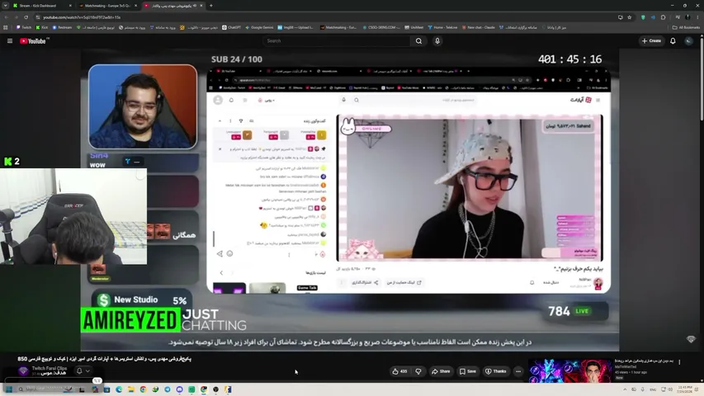Open the All Bookmarks folder
Image resolution: width=704 pixels, height=396 pixels.
click(686, 27)
